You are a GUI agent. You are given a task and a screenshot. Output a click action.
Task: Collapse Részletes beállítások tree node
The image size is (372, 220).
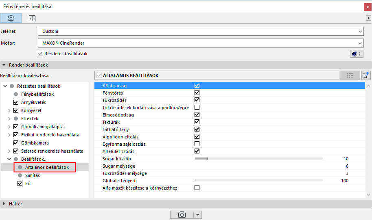click(x=5, y=86)
